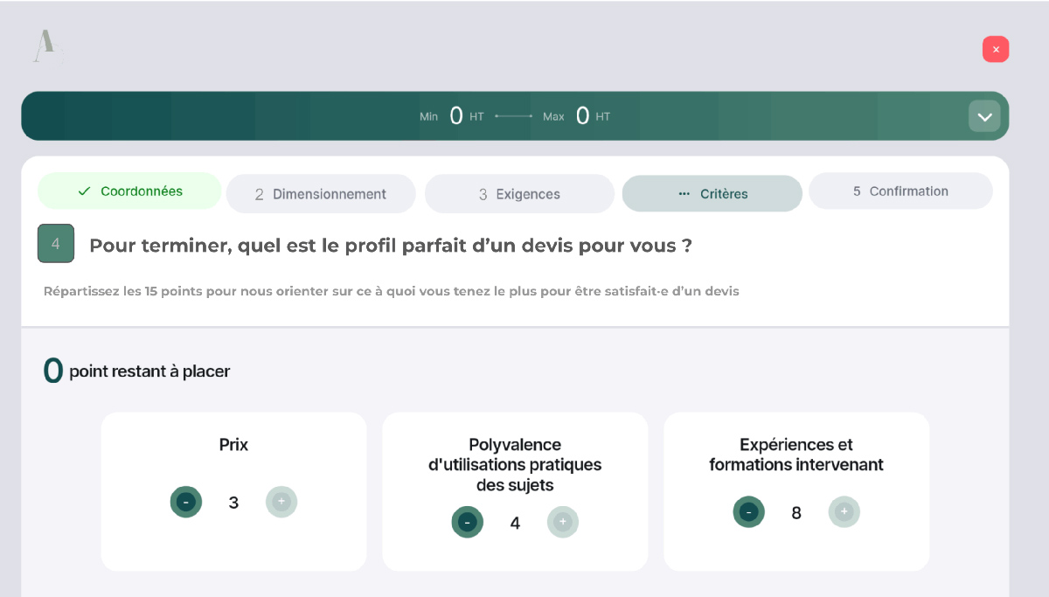Click minus for Expériences et formations intervenant
The image size is (1049, 597).
tap(749, 512)
